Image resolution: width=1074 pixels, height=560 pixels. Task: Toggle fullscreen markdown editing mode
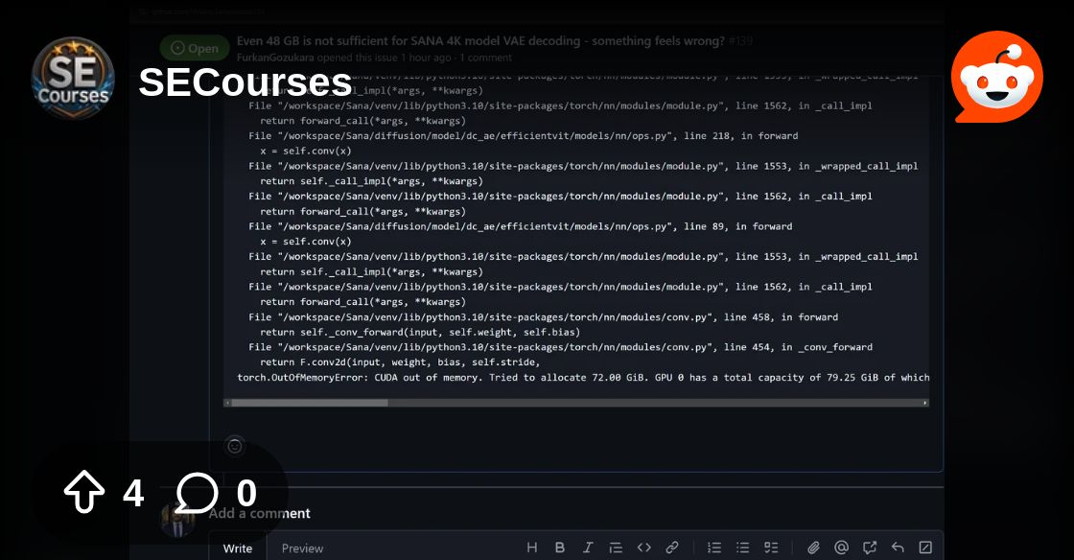(x=925, y=548)
